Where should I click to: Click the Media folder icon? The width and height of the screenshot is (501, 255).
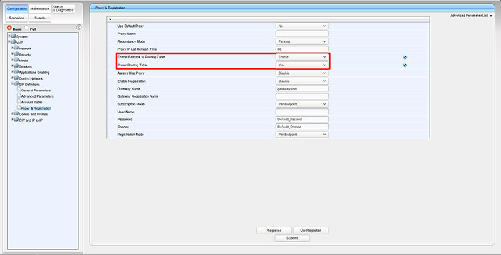point(16,60)
